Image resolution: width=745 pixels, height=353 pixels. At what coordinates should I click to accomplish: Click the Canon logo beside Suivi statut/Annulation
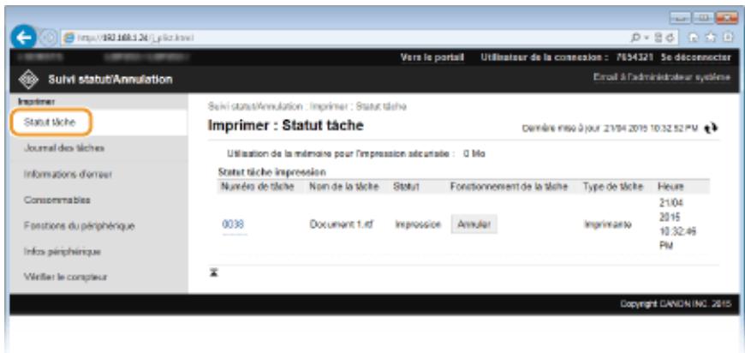[27, 79]
